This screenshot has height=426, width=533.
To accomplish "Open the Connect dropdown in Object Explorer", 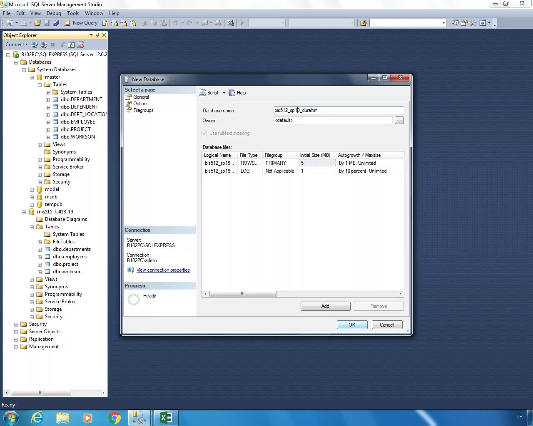I will pos(17,45).
